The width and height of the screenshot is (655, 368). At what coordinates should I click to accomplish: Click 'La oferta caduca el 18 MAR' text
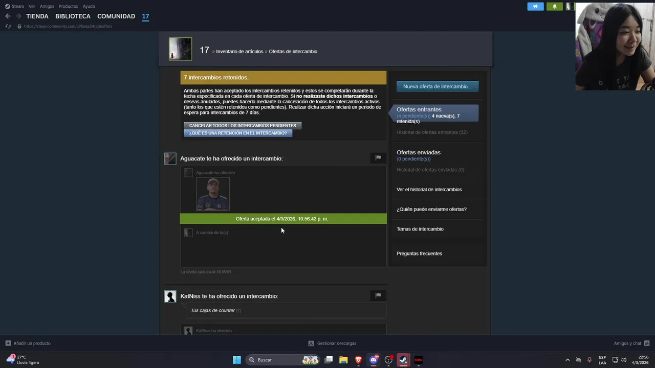click(206, 272)
